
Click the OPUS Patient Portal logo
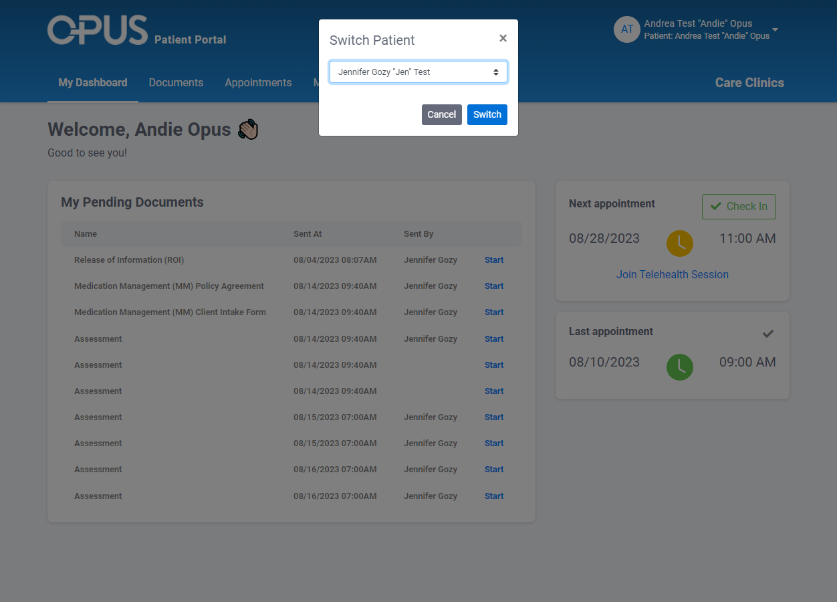(x=137, y=31)
